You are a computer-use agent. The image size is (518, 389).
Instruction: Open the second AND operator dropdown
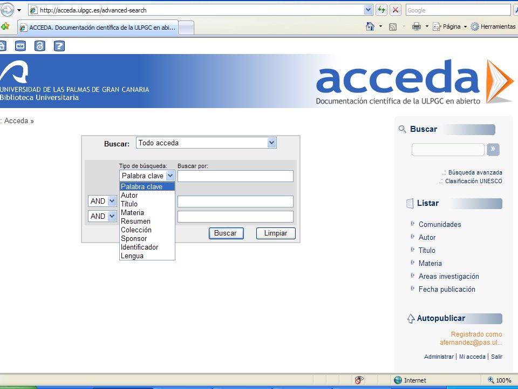(112, 216)
